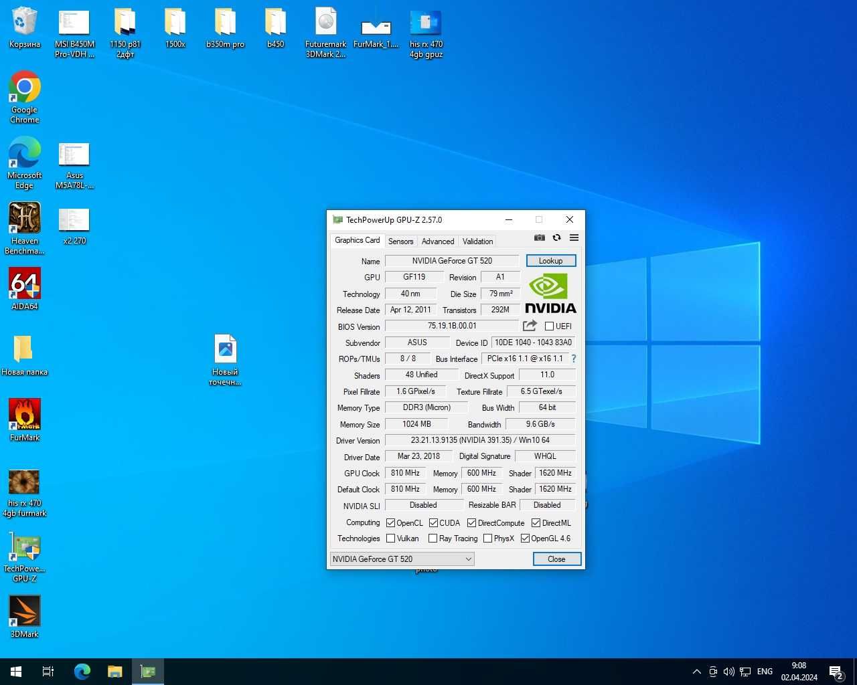Viewport: 857px width, 685px height.
Task: Click the NVIDIA logo in GPU-Z
Action: tap(550, 293)
